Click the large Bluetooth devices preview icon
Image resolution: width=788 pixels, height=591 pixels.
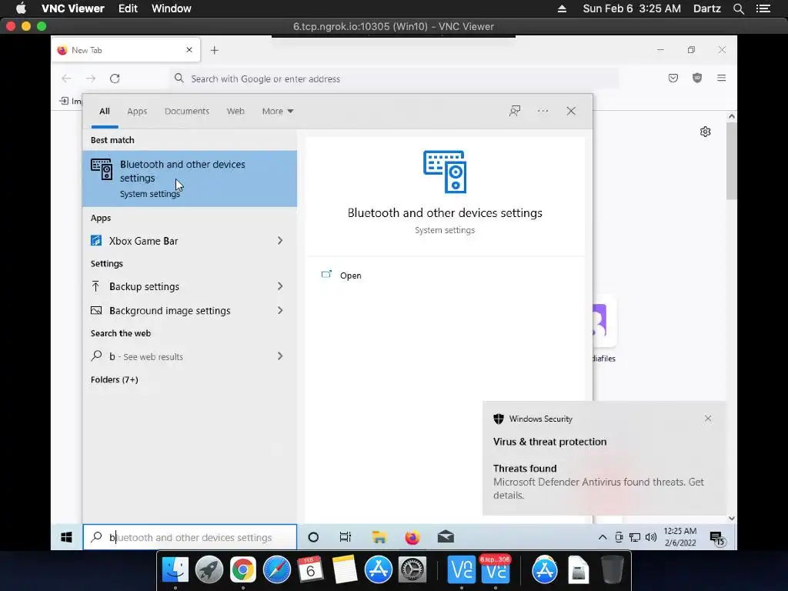(x=445, y=172)
